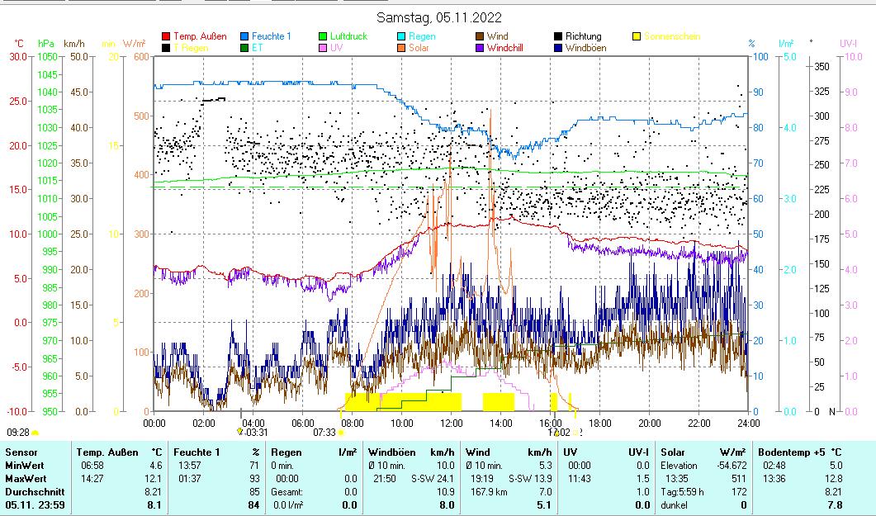Click the 00:00 time axis label
Image resolution: width=876 pixels, height=516 pixels.
pyautogui.click(x=154, y=424)
